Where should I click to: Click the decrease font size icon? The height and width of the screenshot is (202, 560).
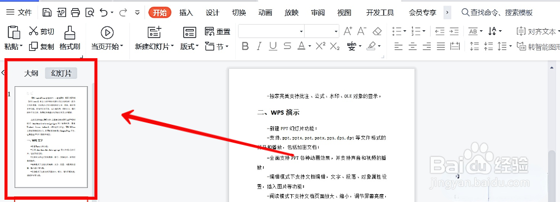pyautogui.click(x=362, y=31)
